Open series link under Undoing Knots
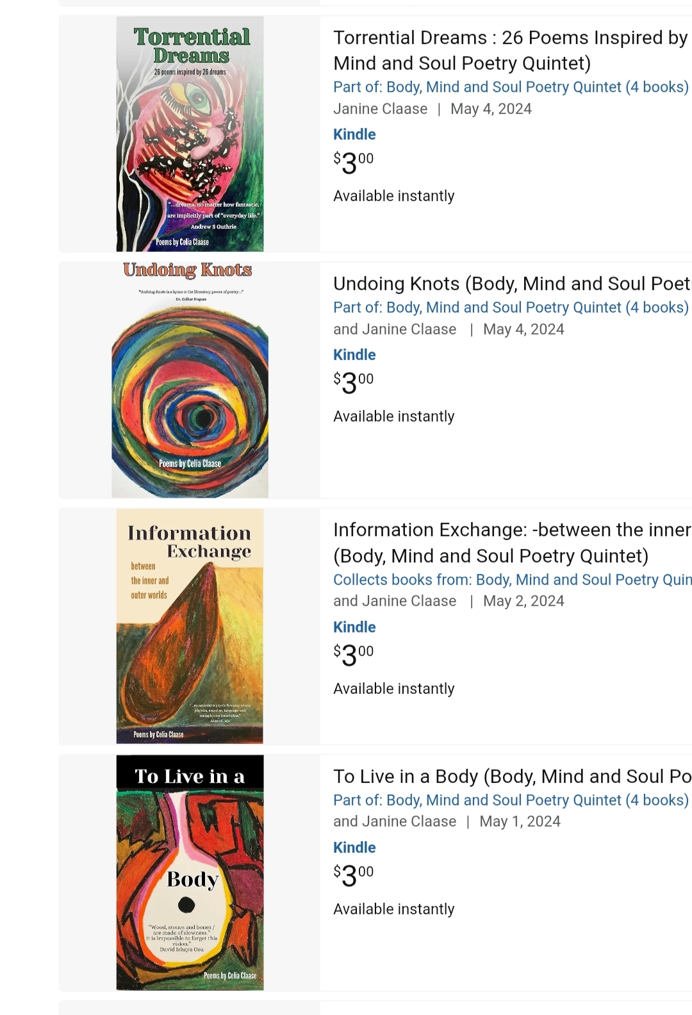 [511, 308]
